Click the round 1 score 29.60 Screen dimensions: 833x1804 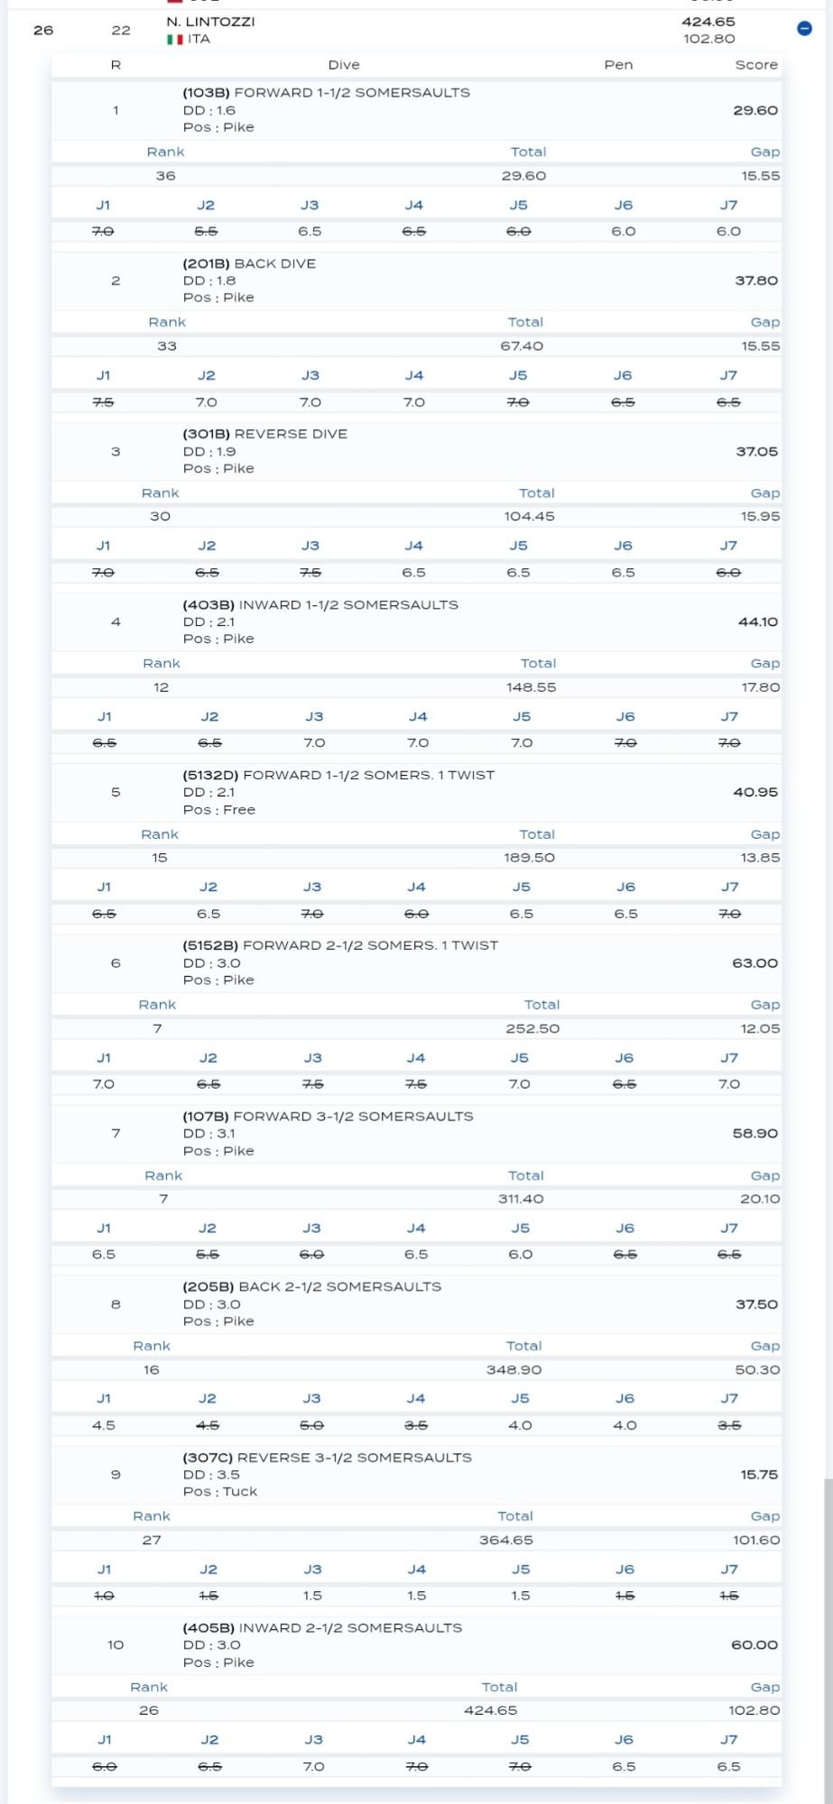tap(755, 110)
